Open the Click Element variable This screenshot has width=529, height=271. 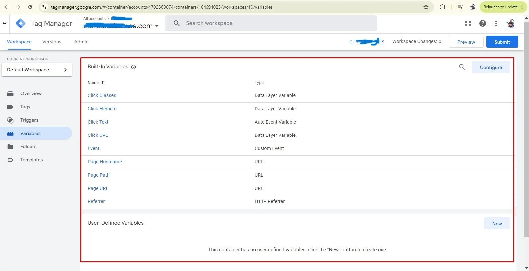[102, 109]
